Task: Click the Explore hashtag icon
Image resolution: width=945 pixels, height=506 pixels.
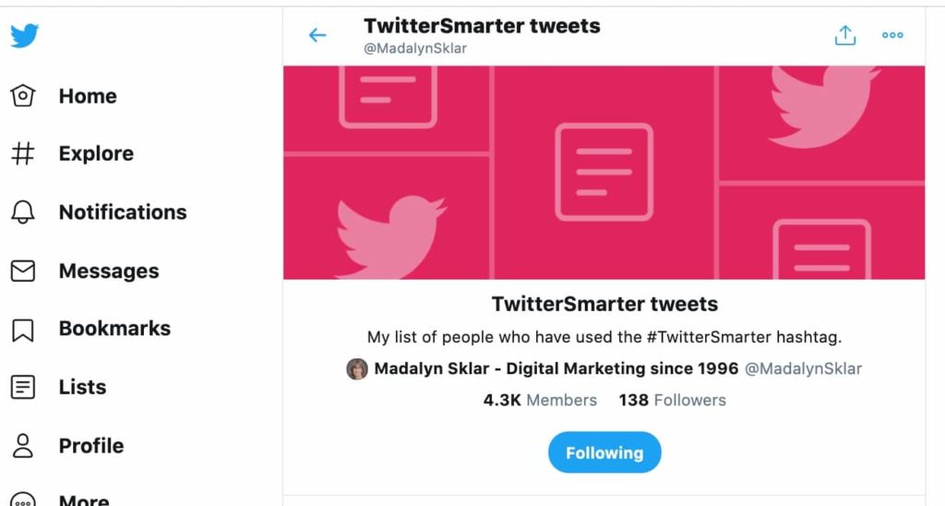Action: click(x=23, y=153)
